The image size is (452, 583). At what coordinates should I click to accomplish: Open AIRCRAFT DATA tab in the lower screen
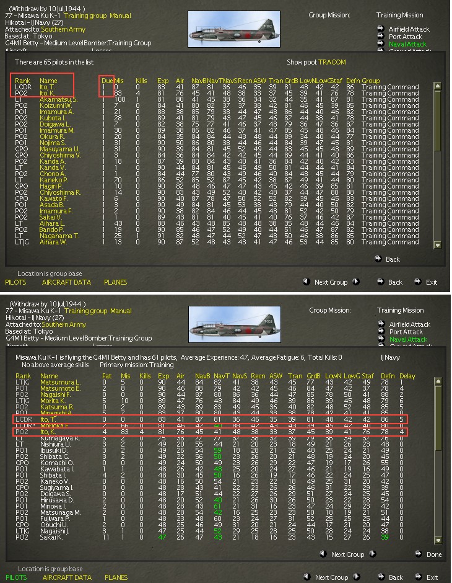point(67,577)
